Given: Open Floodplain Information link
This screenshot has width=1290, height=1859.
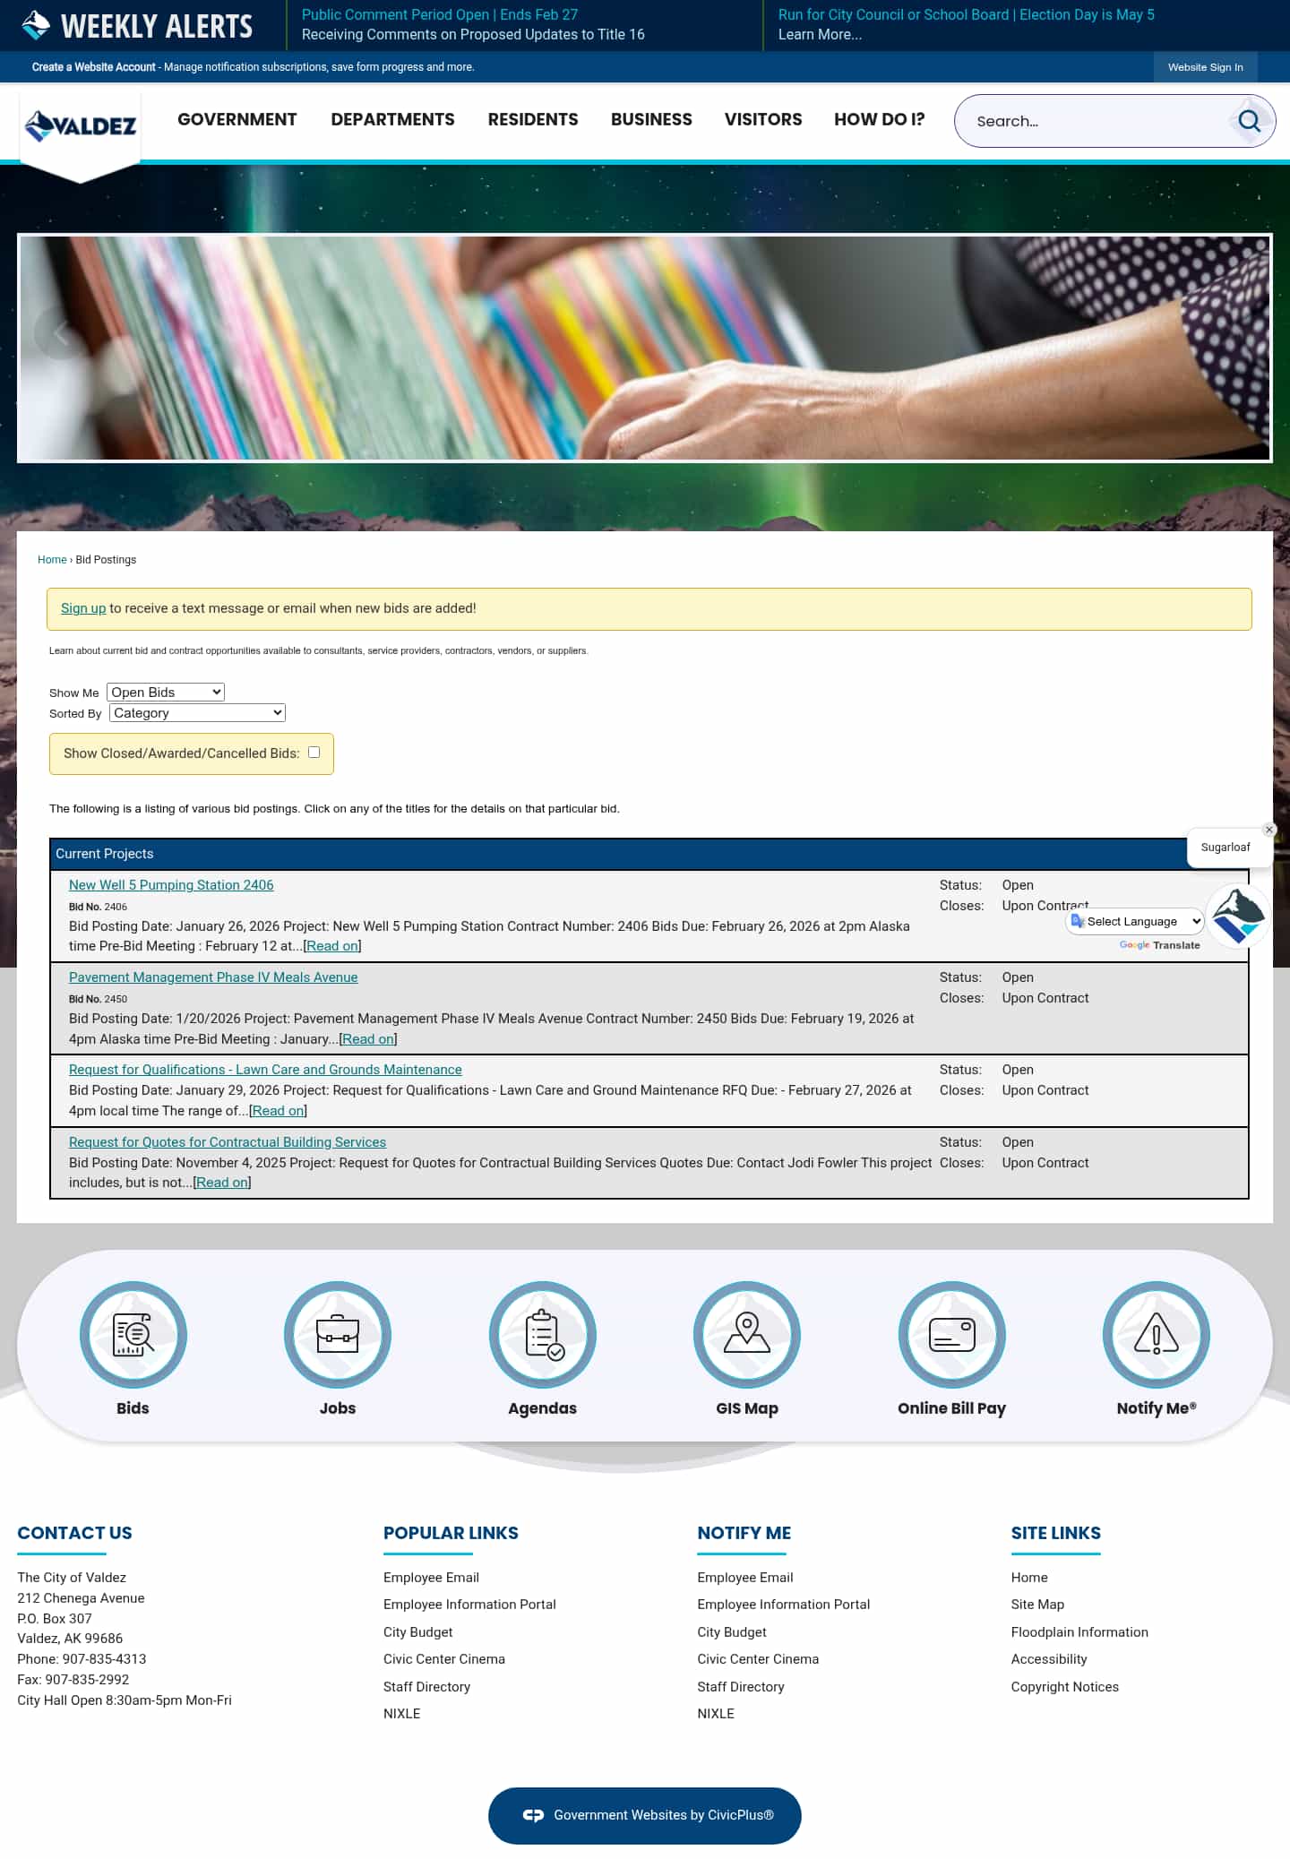Looking at the screenshot, I should click(x=1079, y=1632).
